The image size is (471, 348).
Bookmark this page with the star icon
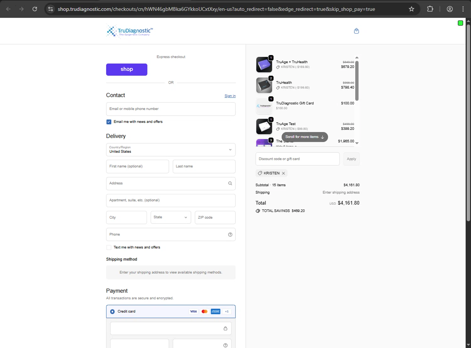[411, 9]
